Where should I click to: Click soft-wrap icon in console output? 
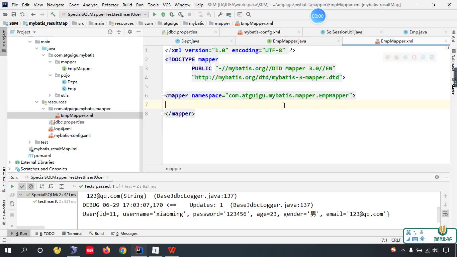[445, 213]
